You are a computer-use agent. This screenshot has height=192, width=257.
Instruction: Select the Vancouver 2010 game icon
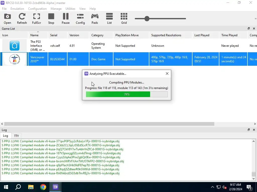pyautogui.click(x=14, y=59)
